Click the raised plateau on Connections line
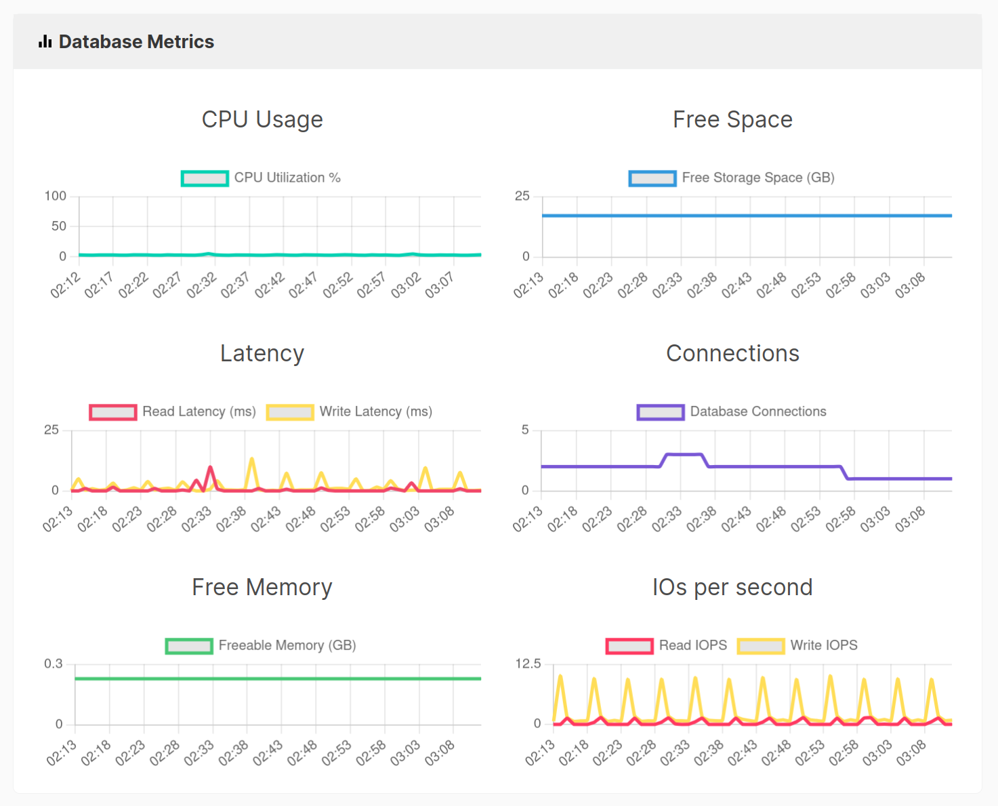The height and width of the screenshot is (806, 998). tap(684, 454)
